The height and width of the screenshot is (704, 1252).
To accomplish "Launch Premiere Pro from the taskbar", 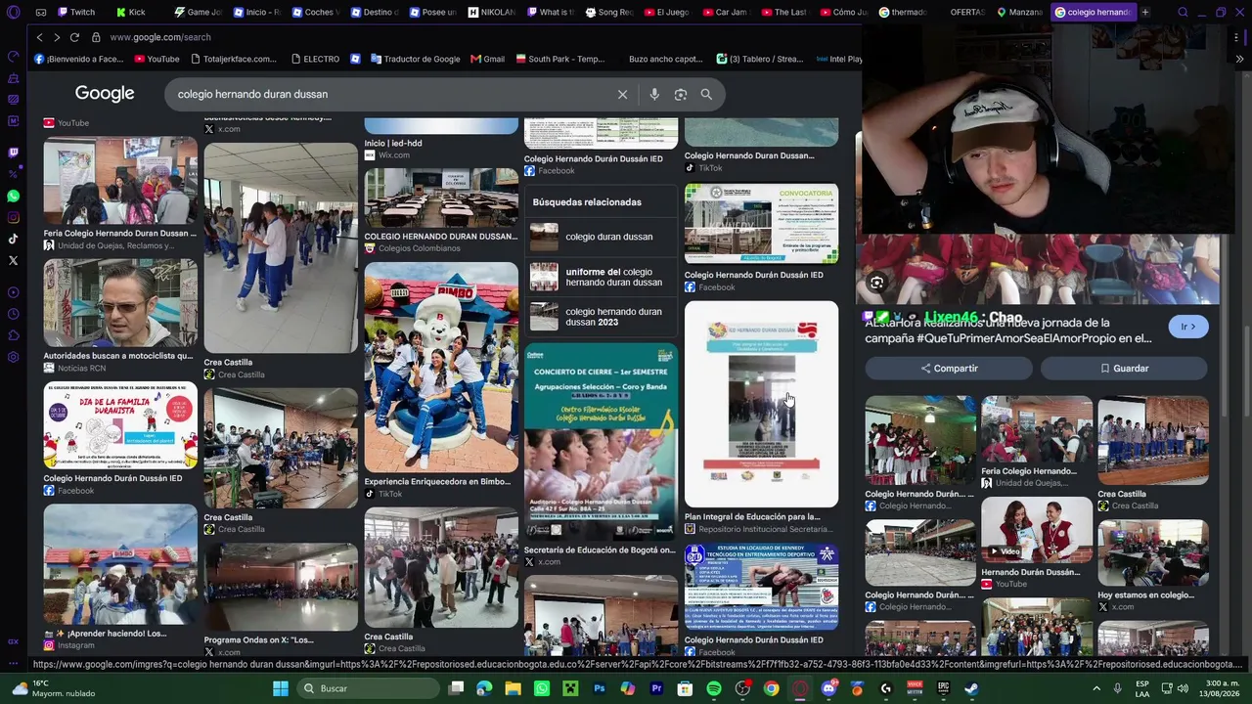I will (656, 688).
